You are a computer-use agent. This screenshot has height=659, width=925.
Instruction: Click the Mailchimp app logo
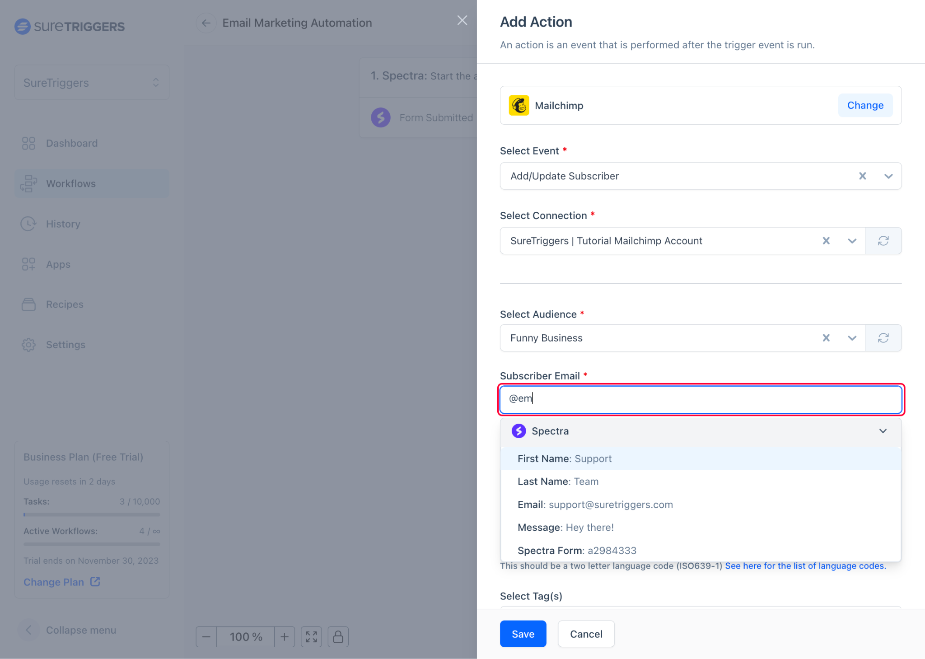519,106
